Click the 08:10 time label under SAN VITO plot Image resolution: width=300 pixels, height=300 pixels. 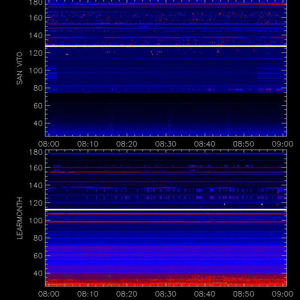[88, 144]
